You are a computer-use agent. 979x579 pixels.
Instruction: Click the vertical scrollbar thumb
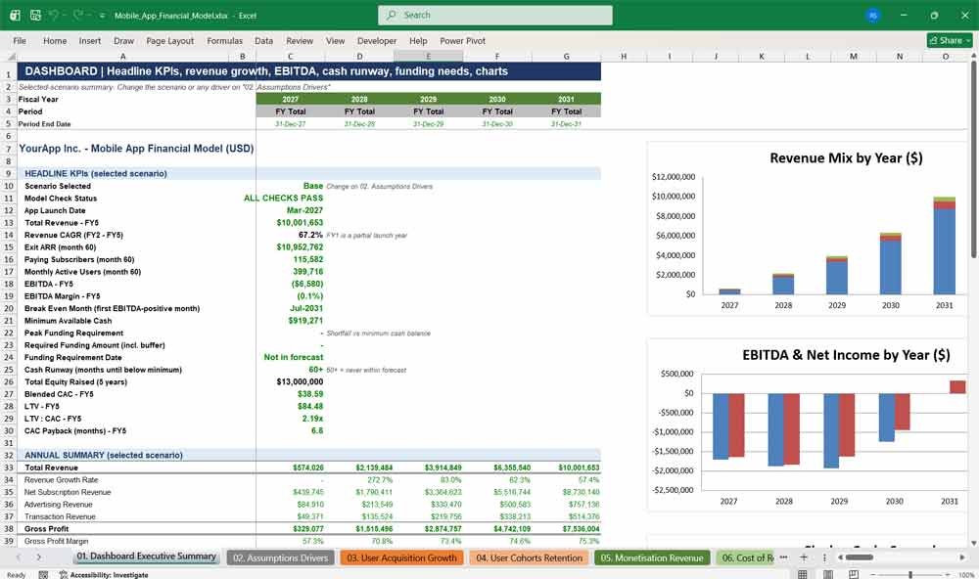tap(973, 159)
